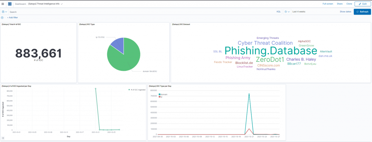Click the '[Satayo] Total # of IOC' panel title
Screen dimensions: 372x142
(x=11, y=24)
